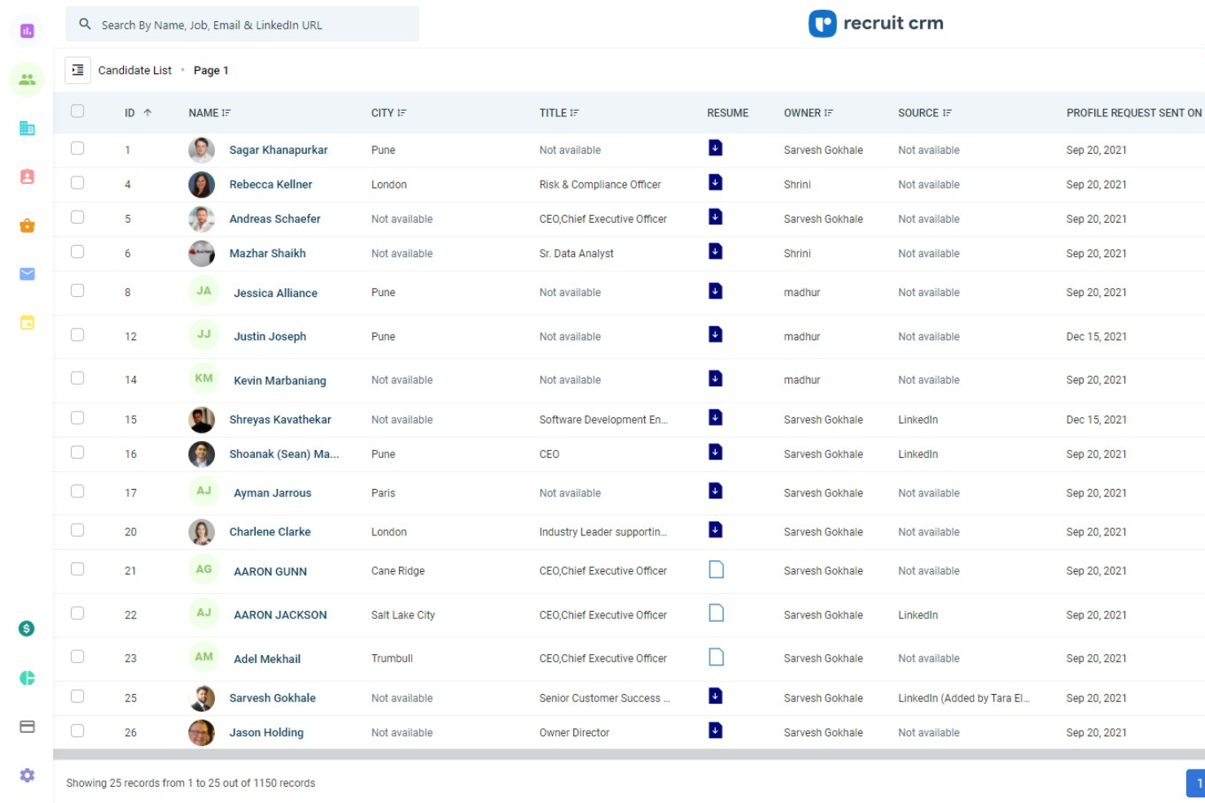Image resolution: width=1205 pixels, height=803 pixels.
Task: Click AARON GUNN's empty resume icon
Action: point(716,570)
